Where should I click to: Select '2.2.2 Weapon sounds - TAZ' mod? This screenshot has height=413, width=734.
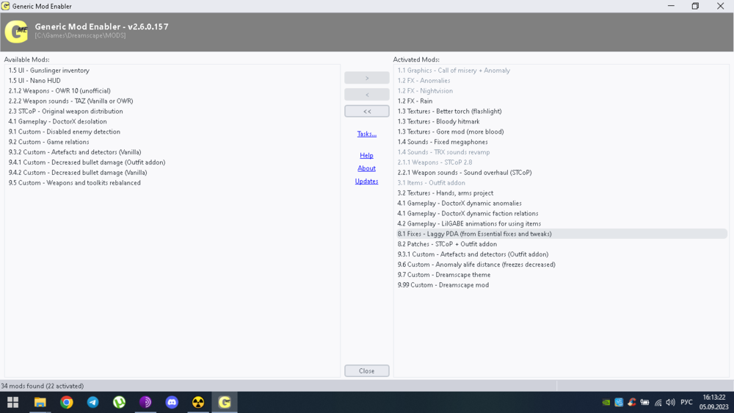pos(70,101)
